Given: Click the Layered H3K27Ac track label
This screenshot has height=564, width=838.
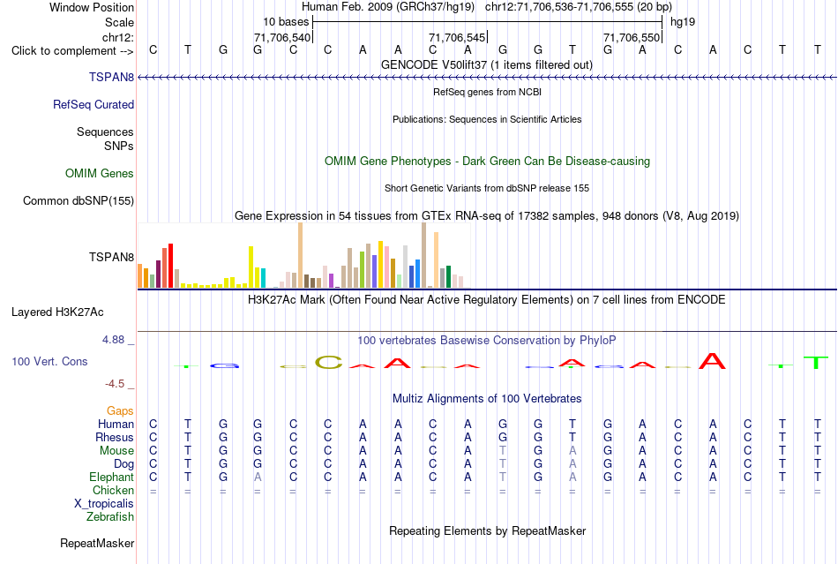Looking at the screenshot, I should (x=57, y=312).
